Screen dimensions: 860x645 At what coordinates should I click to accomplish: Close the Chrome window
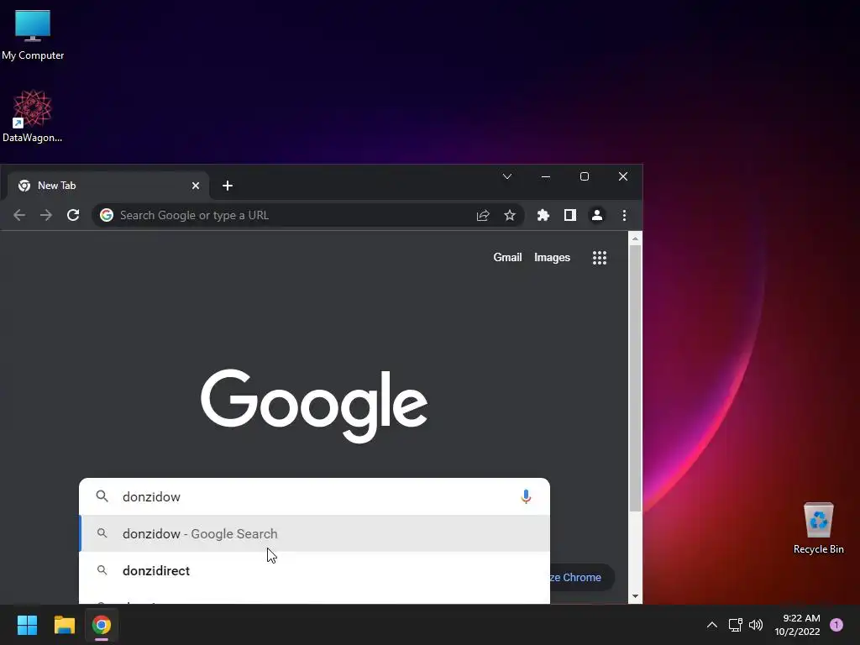point(623,176)
